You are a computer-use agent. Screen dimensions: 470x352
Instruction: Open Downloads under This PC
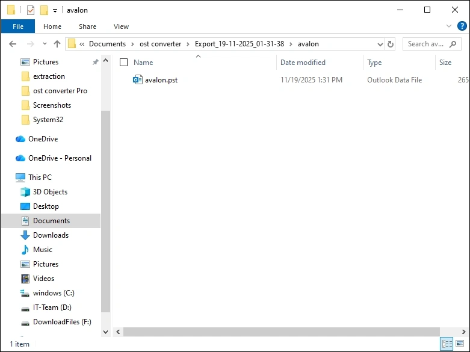51,235
